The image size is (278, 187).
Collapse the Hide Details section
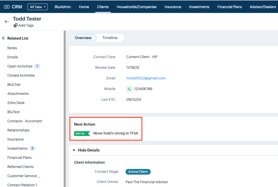click(74, 150)
